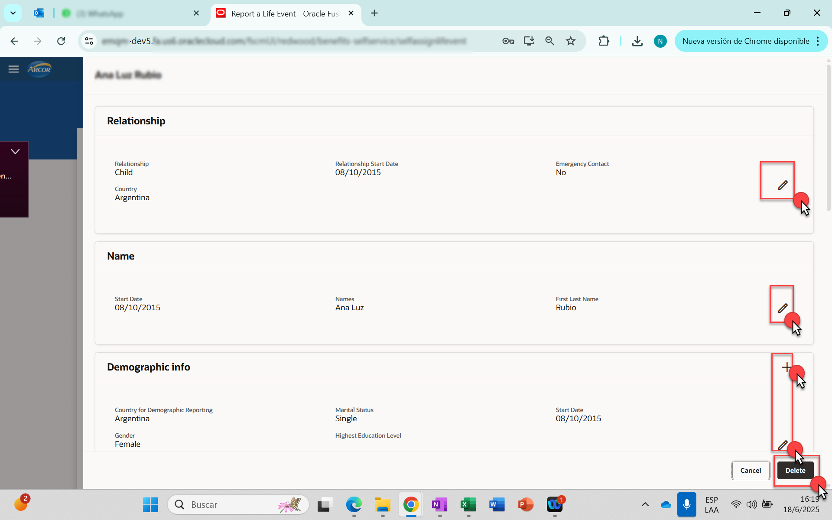The image size is (832, 520).
Task: Edit the Name section with pencil icon
Action: click(x=783, y=308)
